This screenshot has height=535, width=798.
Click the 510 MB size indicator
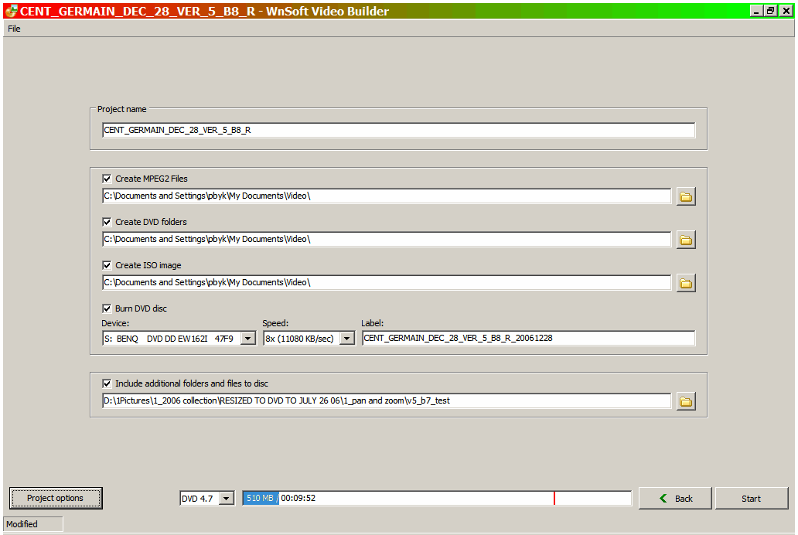[260, 499]
